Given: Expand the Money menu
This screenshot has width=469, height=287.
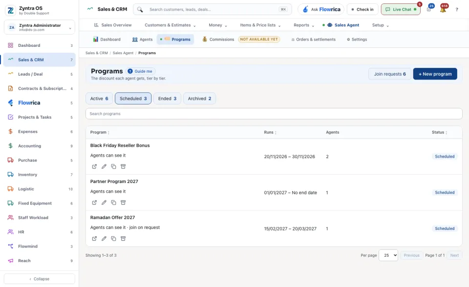Looking at the screenshot, I should (218, 25).
